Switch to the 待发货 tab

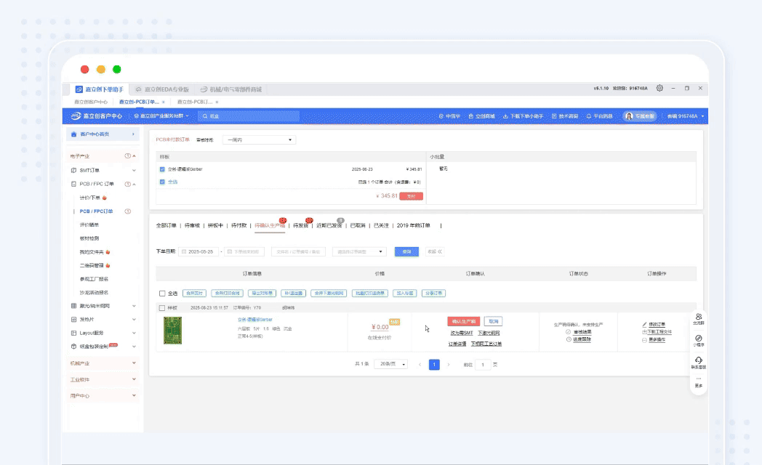tap(301, 226)
